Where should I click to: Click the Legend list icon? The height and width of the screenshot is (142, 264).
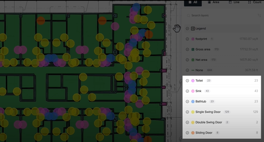click(193, 28)
